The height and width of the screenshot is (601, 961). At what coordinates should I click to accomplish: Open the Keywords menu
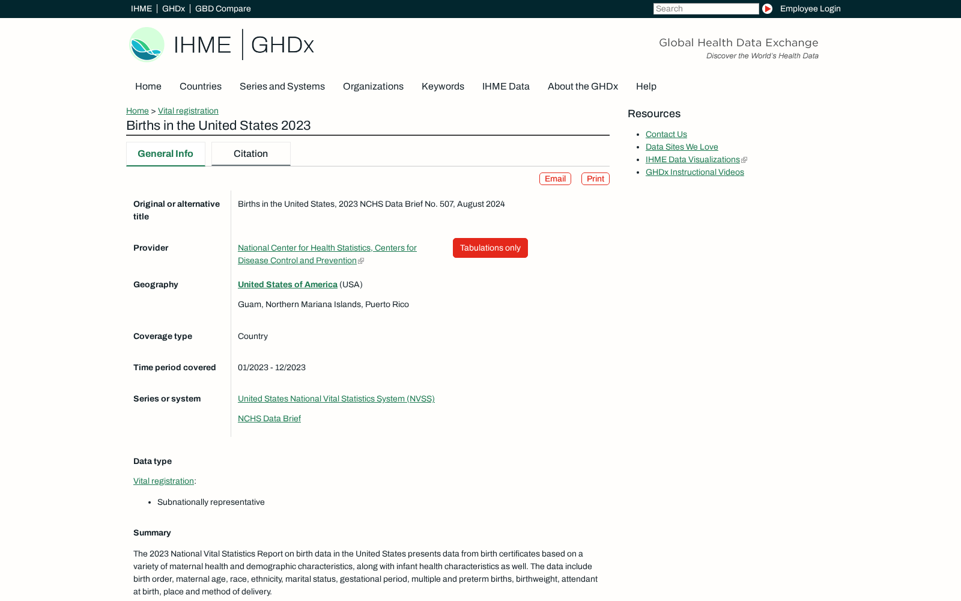point(443,87)
